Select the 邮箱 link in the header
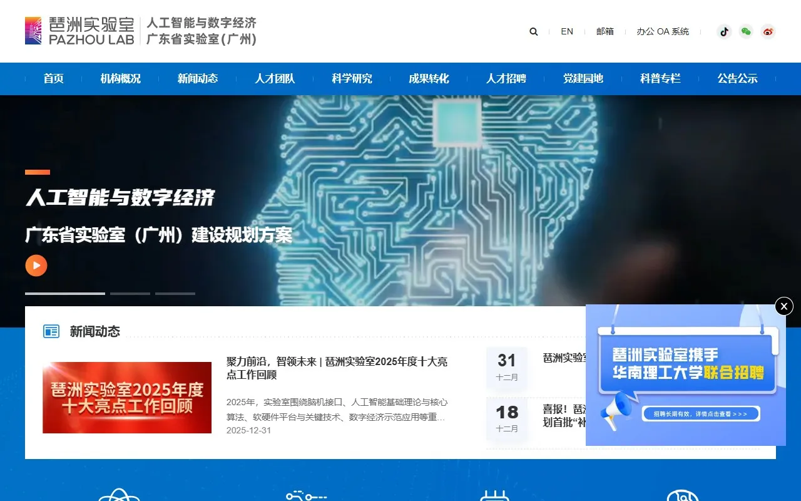The width and height of the screenshot is (801, 501). click(605, 31)
